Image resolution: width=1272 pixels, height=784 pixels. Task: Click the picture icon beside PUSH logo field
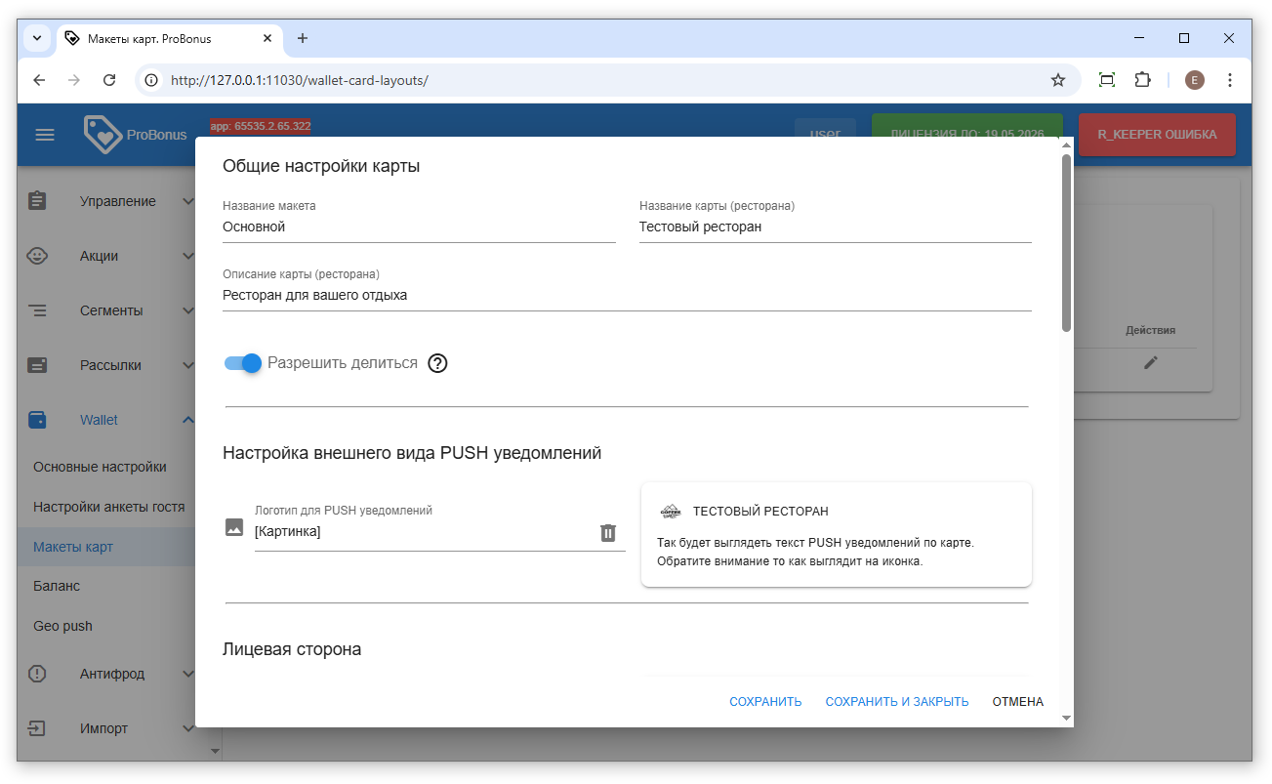pos(234,527)
